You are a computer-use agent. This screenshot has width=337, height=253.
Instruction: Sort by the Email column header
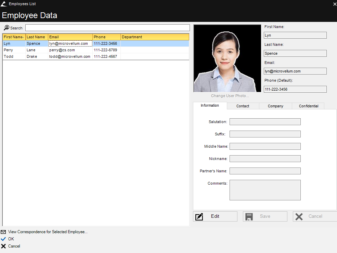70,37
